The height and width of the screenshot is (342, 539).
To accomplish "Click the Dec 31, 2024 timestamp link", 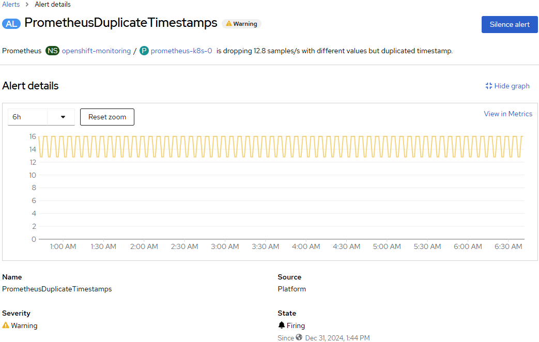I will pyautogui.click(x=337, y=337).
